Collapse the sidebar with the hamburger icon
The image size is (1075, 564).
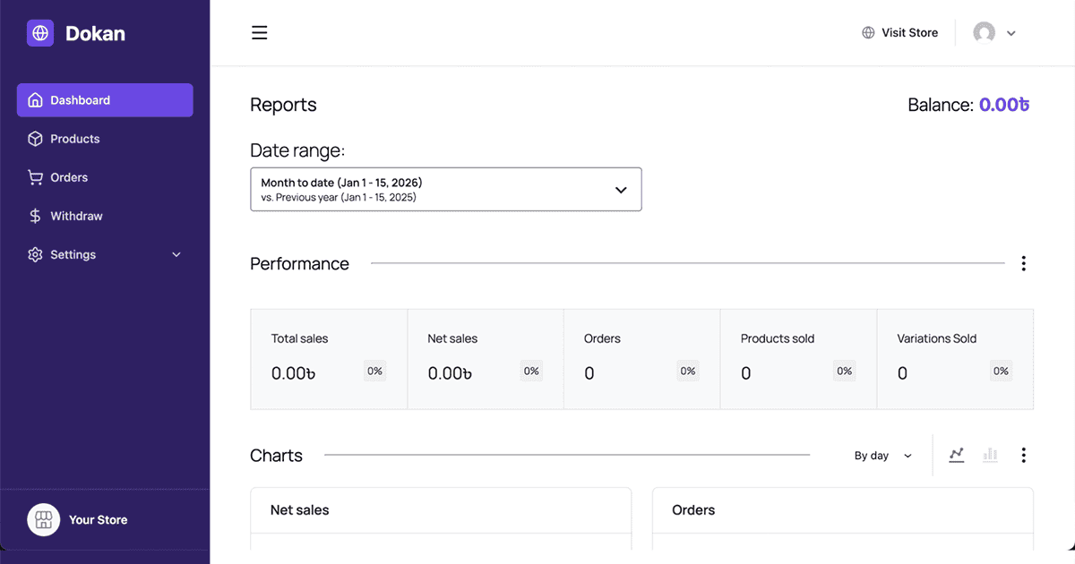click(259, 32)
